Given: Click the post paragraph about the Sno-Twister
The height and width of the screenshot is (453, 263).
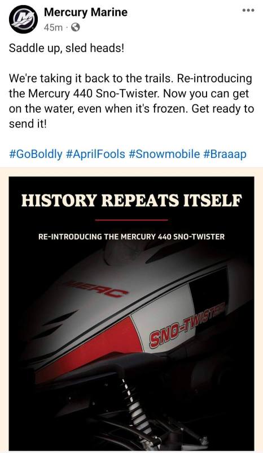Looking at the screenshot, I should point(131,101).
